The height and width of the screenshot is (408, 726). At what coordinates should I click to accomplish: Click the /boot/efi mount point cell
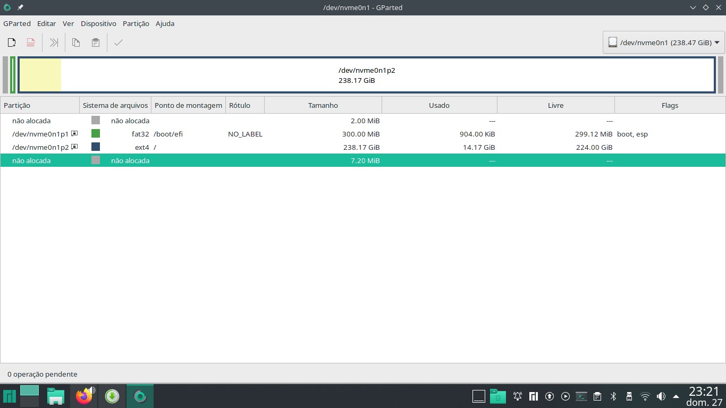pyautogui.click(x=168, y=134)
